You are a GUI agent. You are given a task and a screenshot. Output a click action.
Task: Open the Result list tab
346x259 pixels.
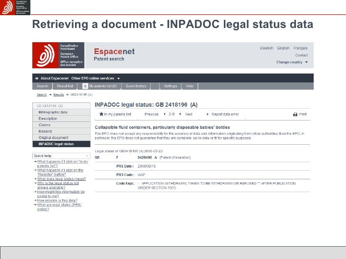65,86
